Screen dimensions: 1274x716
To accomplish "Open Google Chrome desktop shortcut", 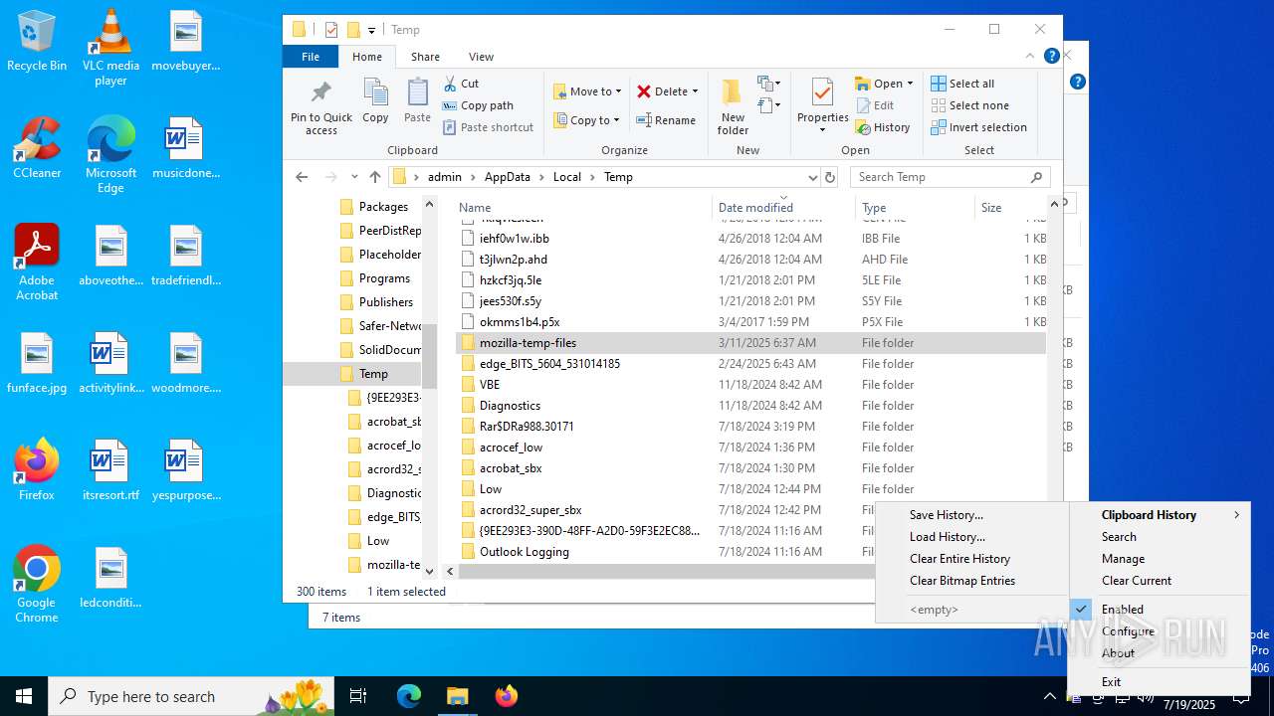I will point(37,584).
